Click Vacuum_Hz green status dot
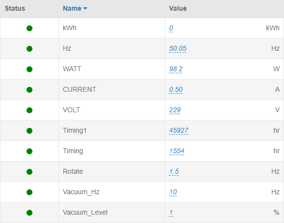Image resolution: width=284 pixels, height=223 pixels. click(x=29, y=192)
